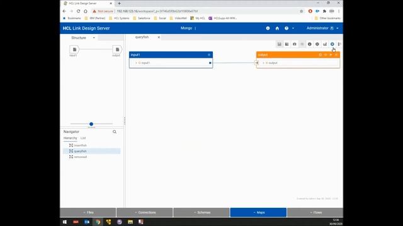Open a new browser tab with plus button
Viewport: 403px width, 226px height.
point(119,4)
